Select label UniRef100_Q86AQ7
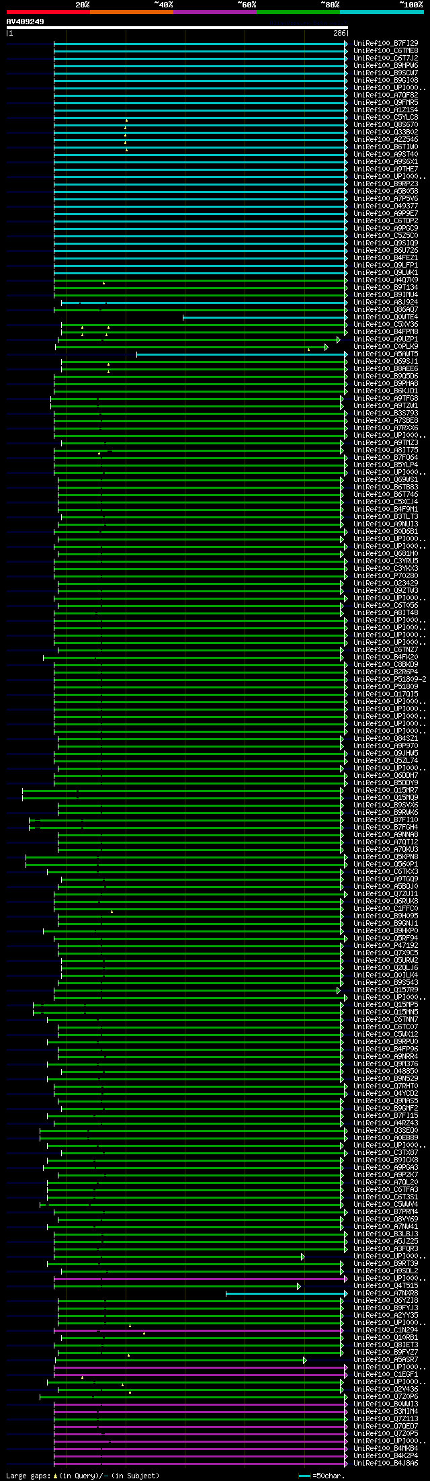This screenshot has width=430, height=1481. point(386,310)
